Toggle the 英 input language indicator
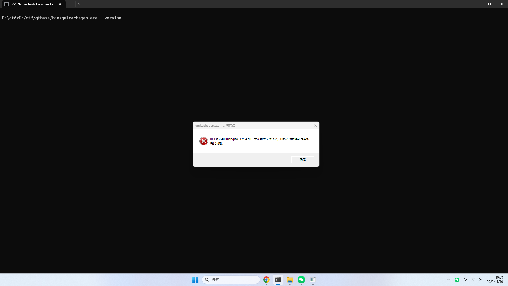 tap(465, 280)
